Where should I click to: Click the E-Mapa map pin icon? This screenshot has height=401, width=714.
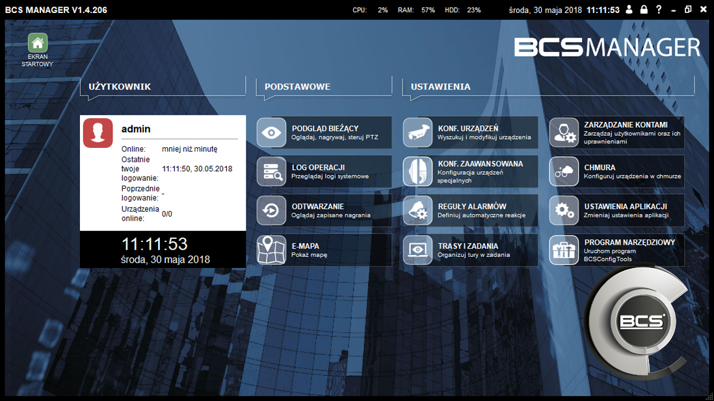271,250
